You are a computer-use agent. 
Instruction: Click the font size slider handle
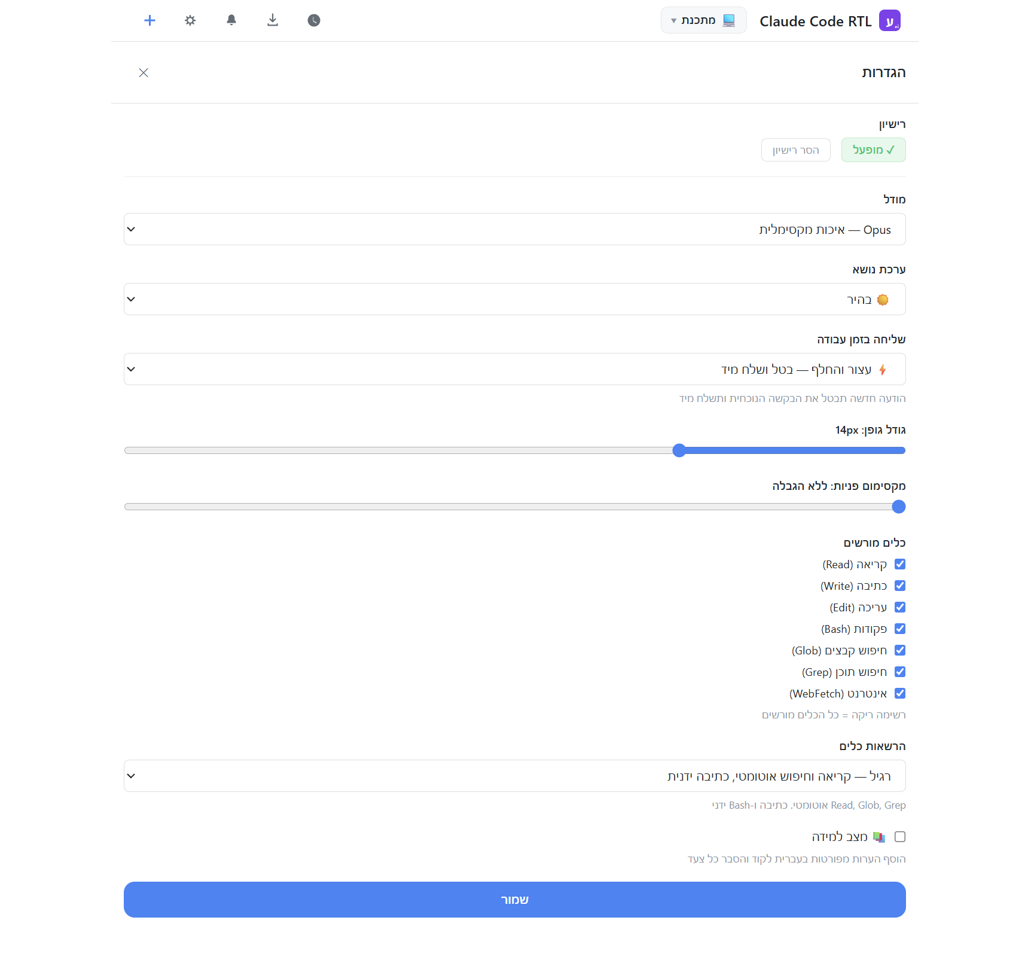[679, 450]
